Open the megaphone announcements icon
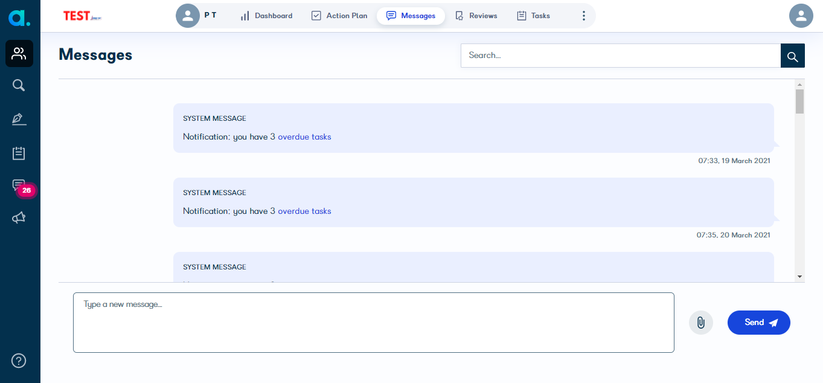This screenshot has height=383, width=823. click(x=19, y=218)
